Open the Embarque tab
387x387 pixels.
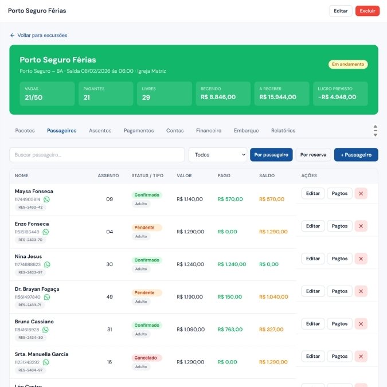pyautogui.click(x=247, y=131)
